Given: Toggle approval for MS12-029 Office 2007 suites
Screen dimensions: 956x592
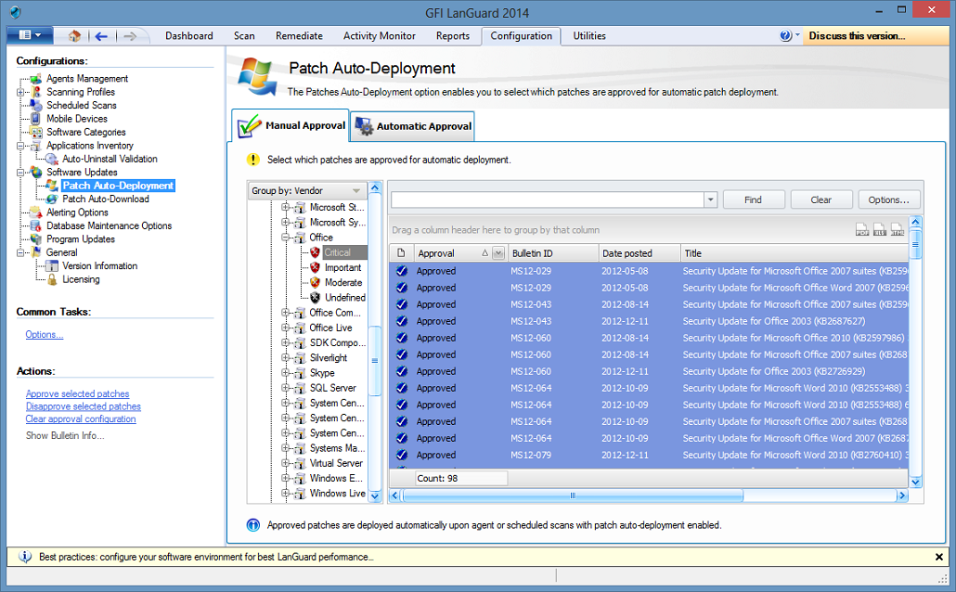Looking at the screenshot, I should coord(402,271).
